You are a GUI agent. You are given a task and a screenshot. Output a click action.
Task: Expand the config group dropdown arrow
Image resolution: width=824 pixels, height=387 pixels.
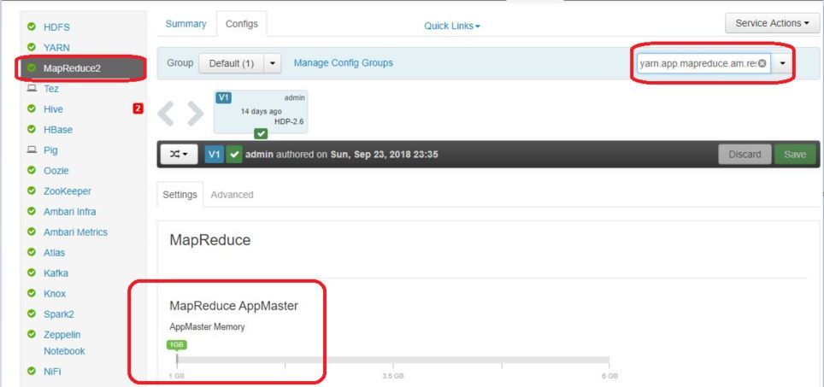pyautogui.click(x=272, y=63)
